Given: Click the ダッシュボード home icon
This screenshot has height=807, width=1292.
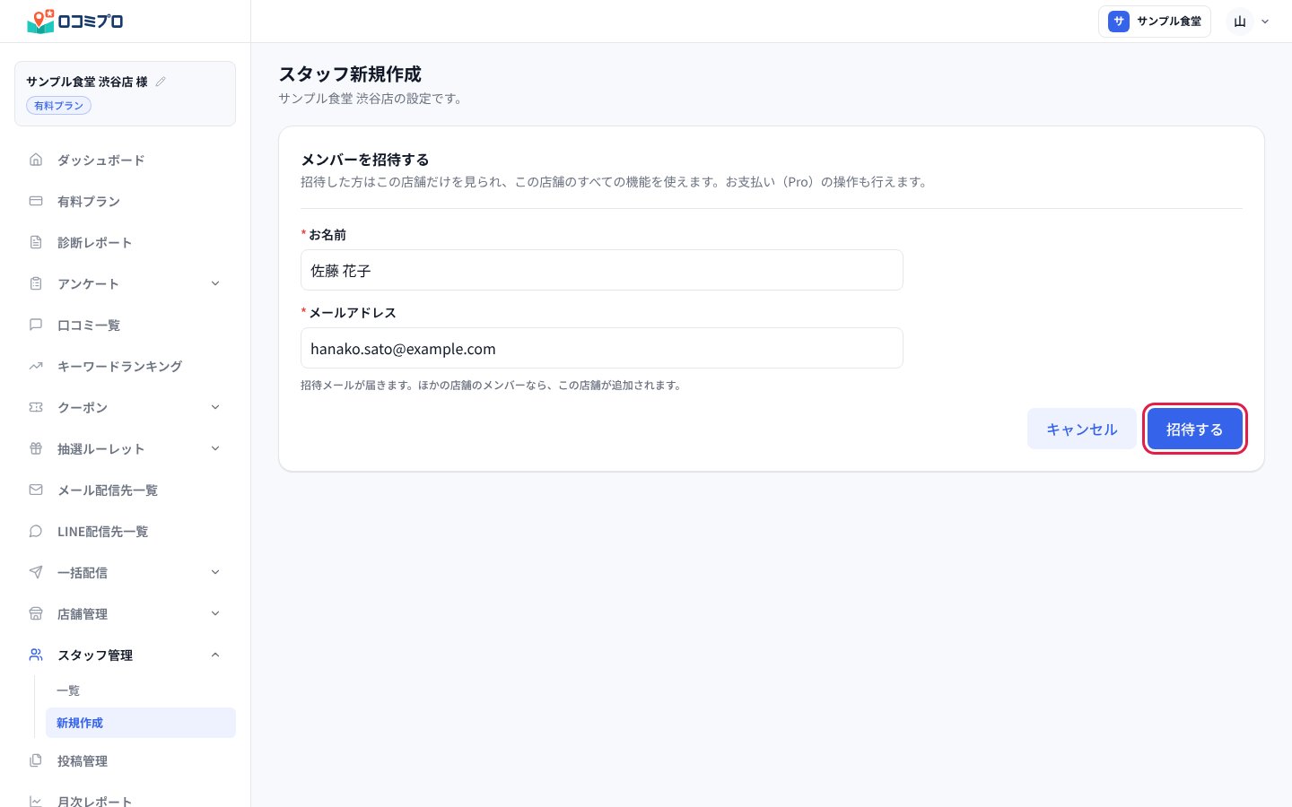Looking at the screenshot, I should click(x=36, y=160).
